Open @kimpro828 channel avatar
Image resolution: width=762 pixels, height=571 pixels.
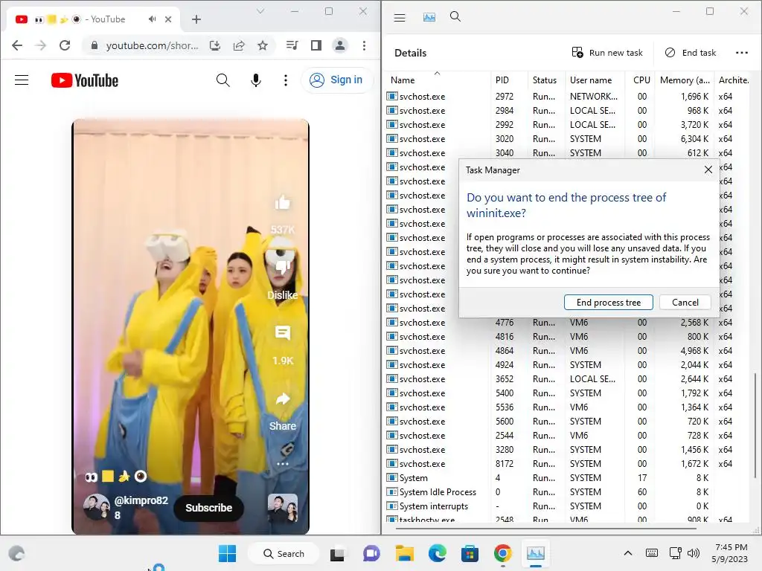(x=96, y=507)
